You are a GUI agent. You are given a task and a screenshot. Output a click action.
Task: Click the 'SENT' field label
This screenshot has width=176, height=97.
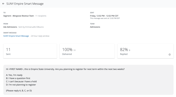tap(92, 13)
